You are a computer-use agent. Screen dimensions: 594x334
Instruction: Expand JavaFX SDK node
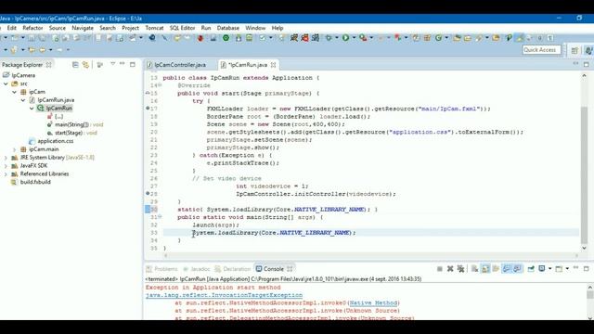(x=6, y=166)
